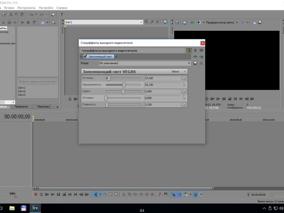Insert region with the green flags icon
Viewport: 284px width, 213px height.
click(165, 194)
